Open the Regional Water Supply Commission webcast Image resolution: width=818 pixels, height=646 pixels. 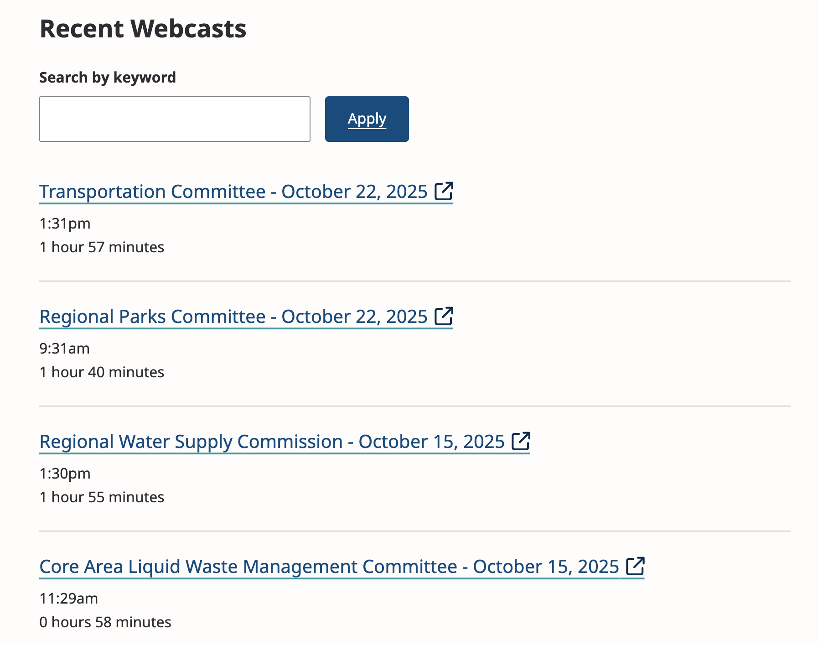[272, 442]
